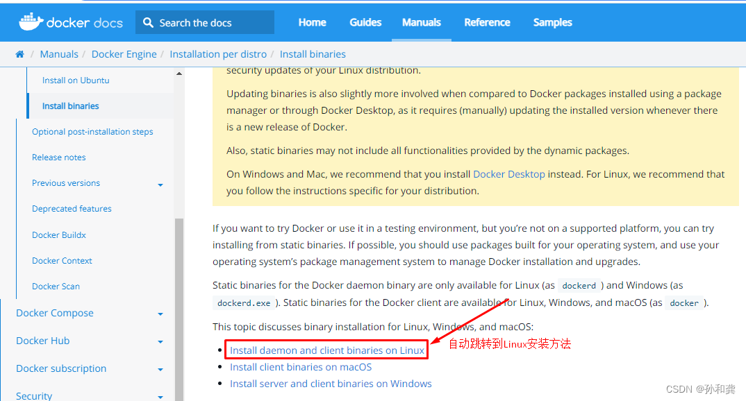Click the dockerd code snippet
The image size is (746, 401).
point(579,286)
